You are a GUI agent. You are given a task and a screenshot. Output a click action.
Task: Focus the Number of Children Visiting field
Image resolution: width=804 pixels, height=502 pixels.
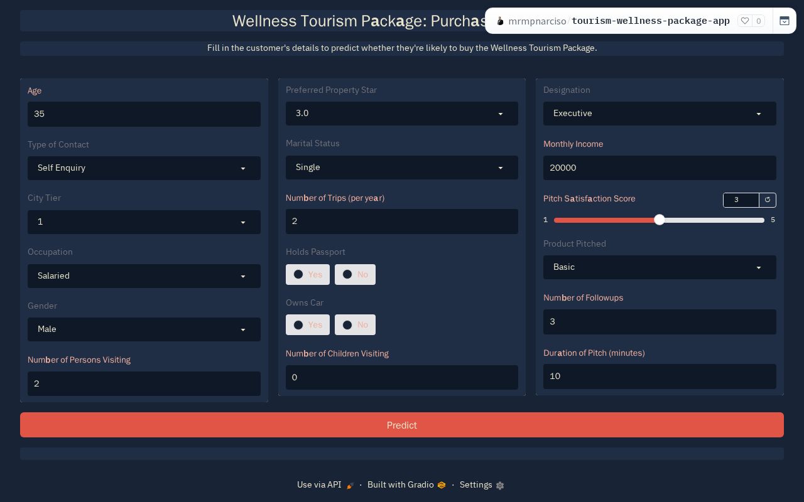(x=402, y=377)
